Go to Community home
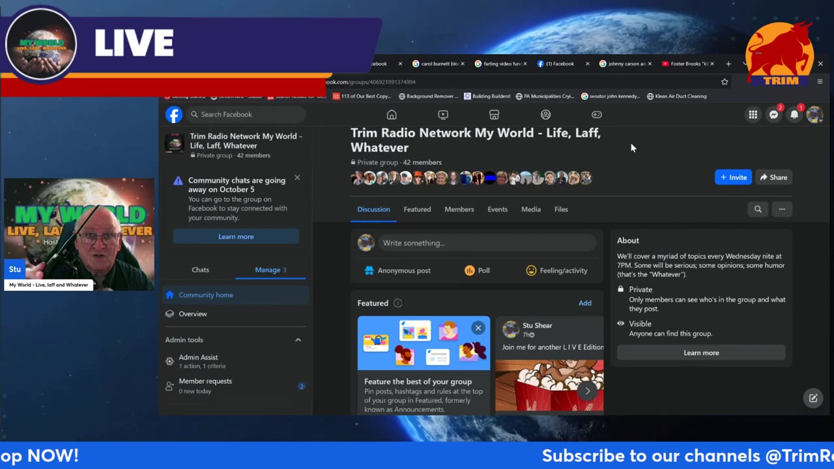The image size is (834, 469). (236, 295)
